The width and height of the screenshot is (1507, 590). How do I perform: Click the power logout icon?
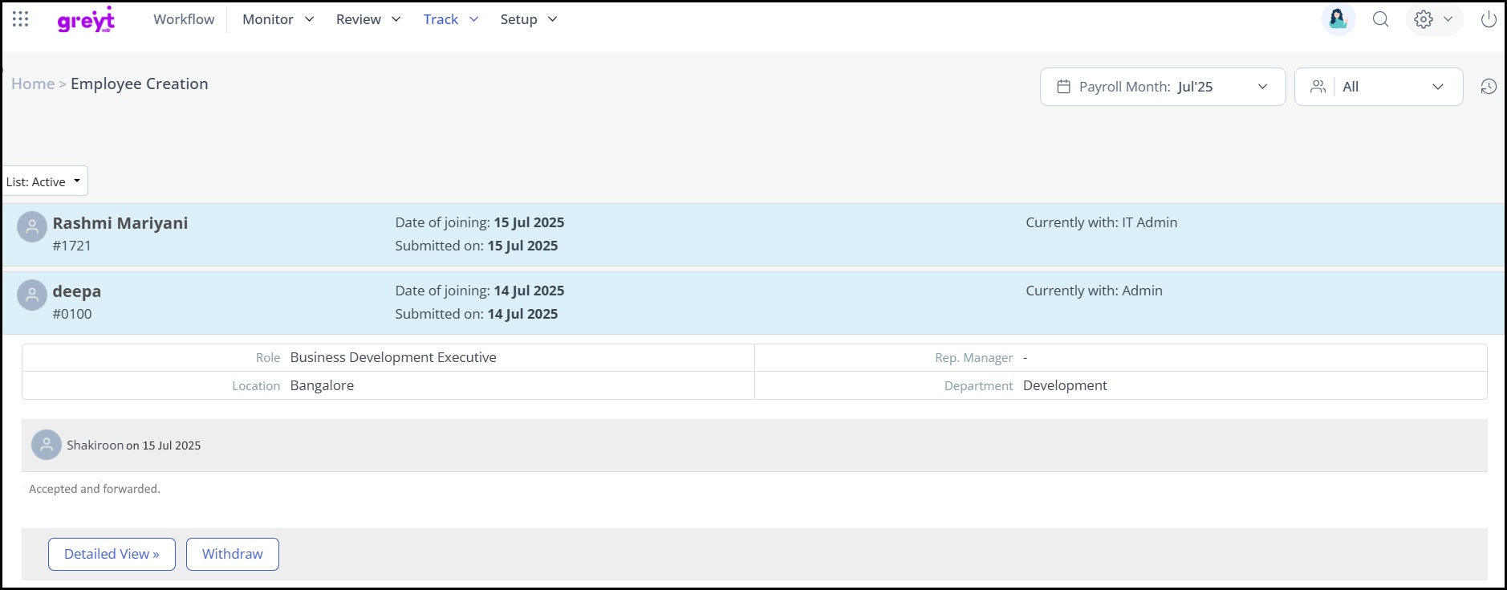(1489, 19)
